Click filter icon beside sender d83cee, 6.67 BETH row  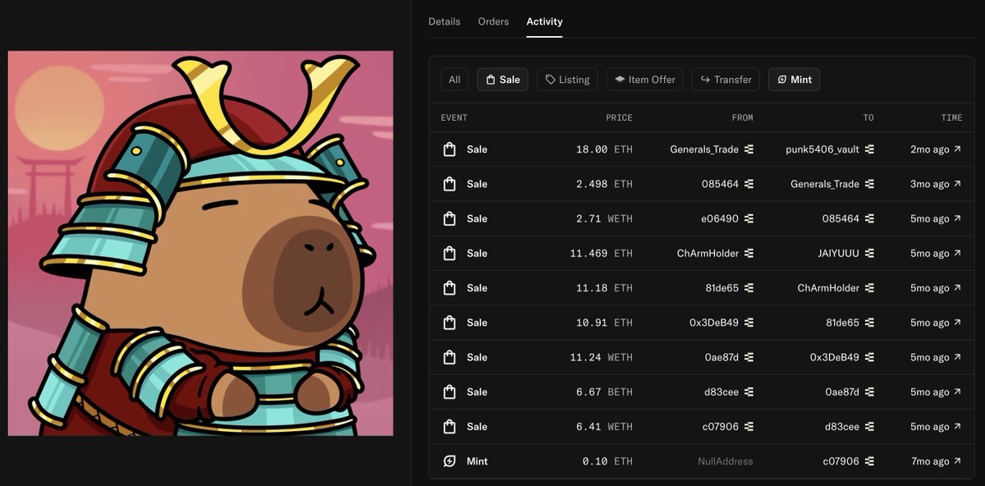[749, 392]
